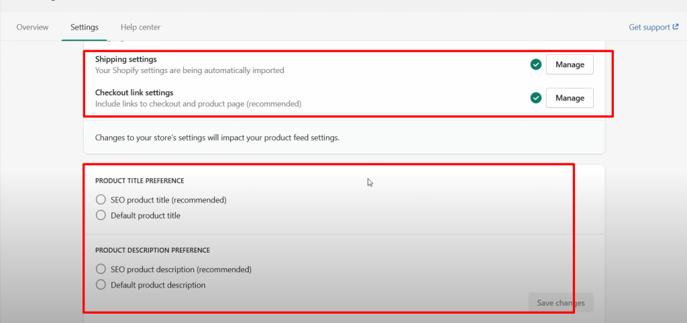687x323 pixels.
Task: Click the Checkout link settings heading
Action: 134,93
